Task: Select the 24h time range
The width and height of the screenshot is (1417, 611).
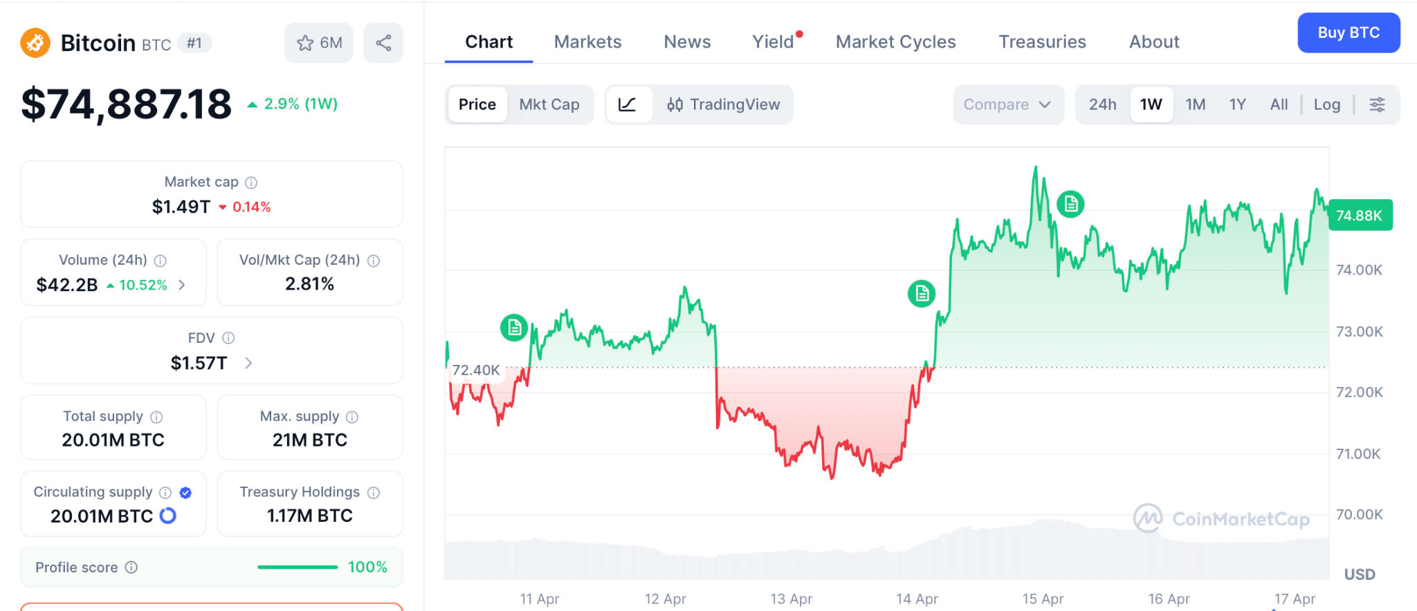Action: [x=1102, y=104]
